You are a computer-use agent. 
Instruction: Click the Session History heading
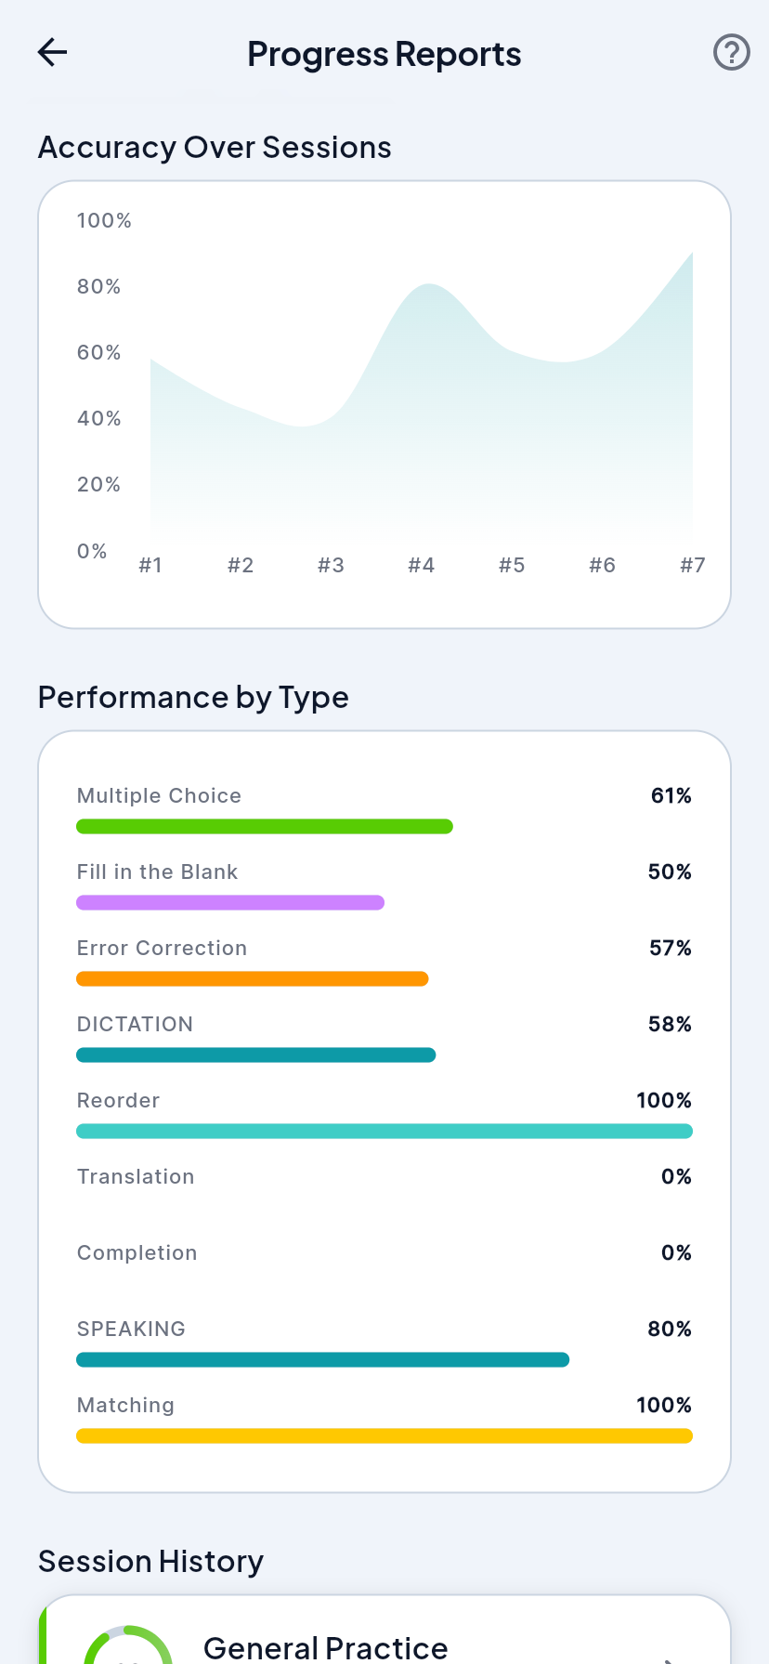point(151,1562)
